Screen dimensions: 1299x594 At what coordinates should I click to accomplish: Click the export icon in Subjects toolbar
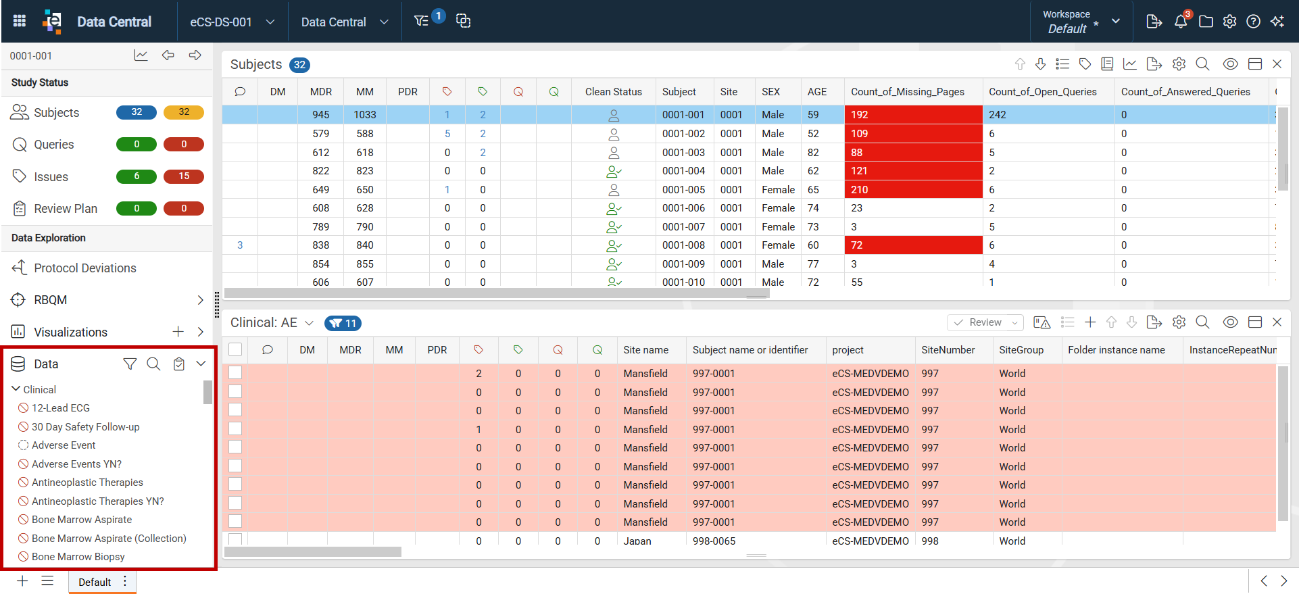[x=1154, y=64]
